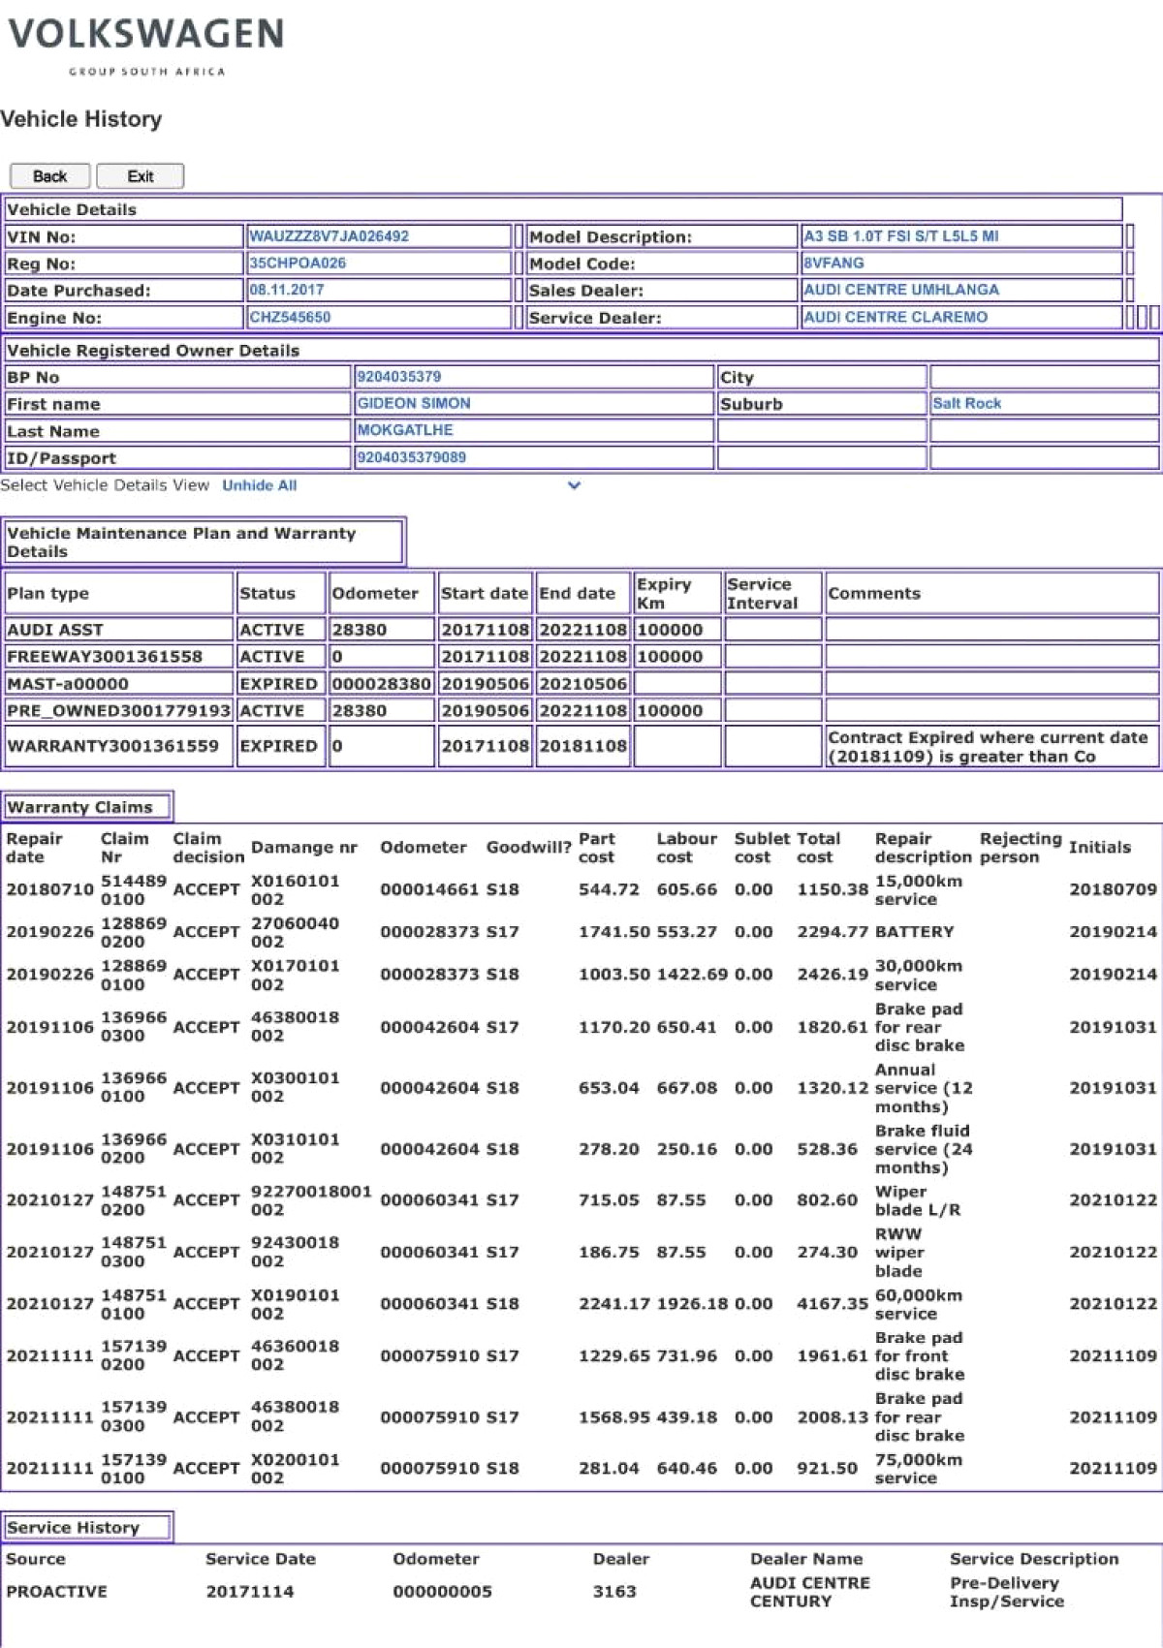Click the Contract Expired comment cell
This screenshot has width=1163, height=1648.
(992, 747)
